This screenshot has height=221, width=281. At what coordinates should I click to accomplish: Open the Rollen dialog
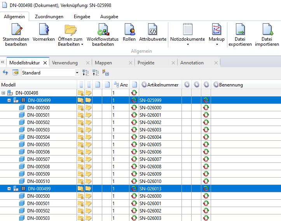pyautogui.click(x=129, y=30)
